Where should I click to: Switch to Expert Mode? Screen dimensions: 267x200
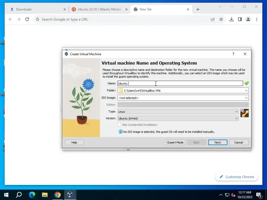[x=175, y=142]
